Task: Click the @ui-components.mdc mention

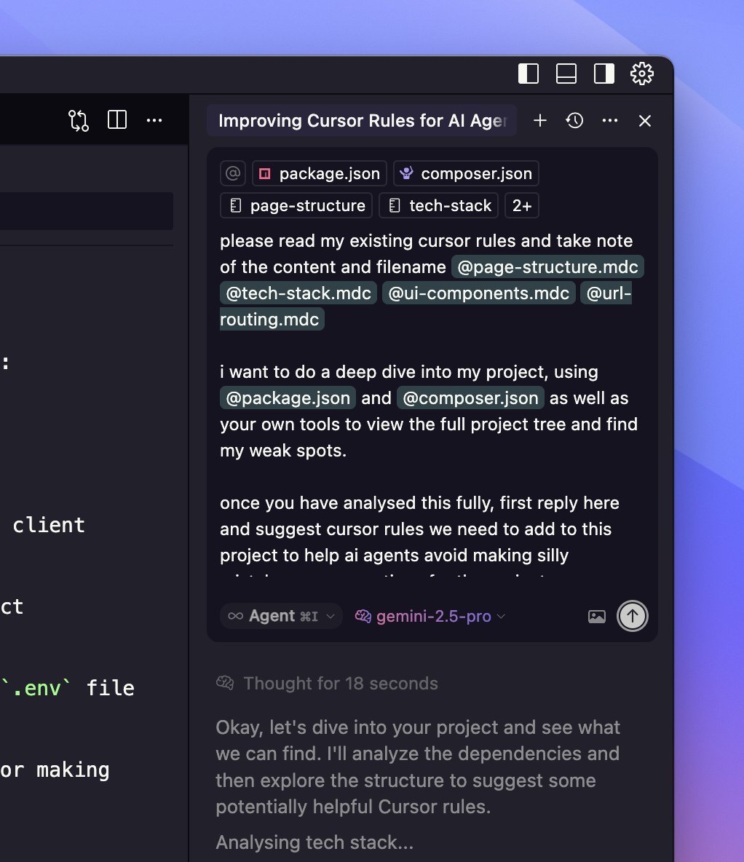Action: click(479, 293)
